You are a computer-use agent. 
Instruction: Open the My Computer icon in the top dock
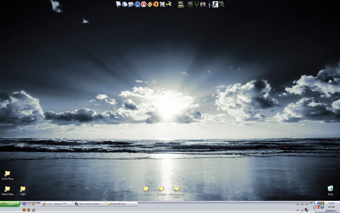[119, 4]
